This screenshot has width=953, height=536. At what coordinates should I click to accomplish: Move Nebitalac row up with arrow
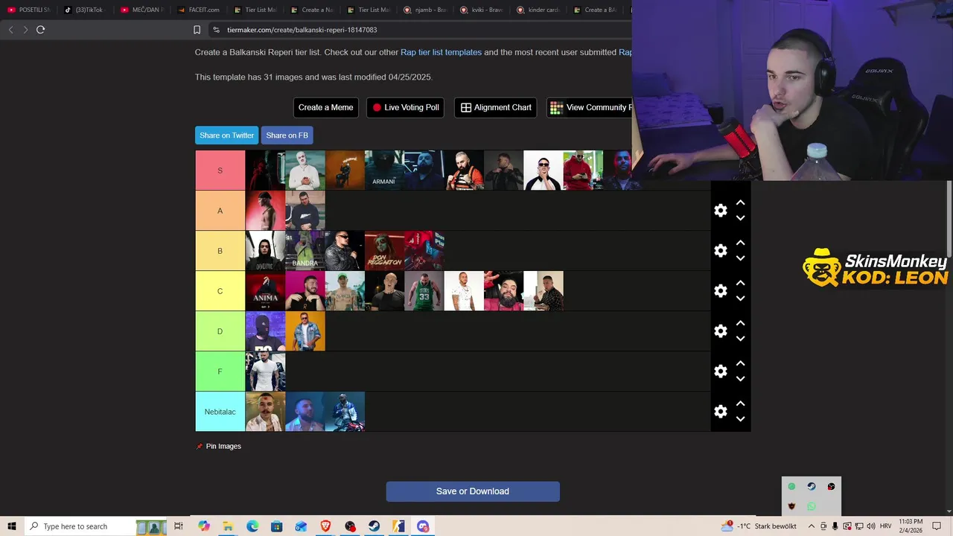pos(740,403)
